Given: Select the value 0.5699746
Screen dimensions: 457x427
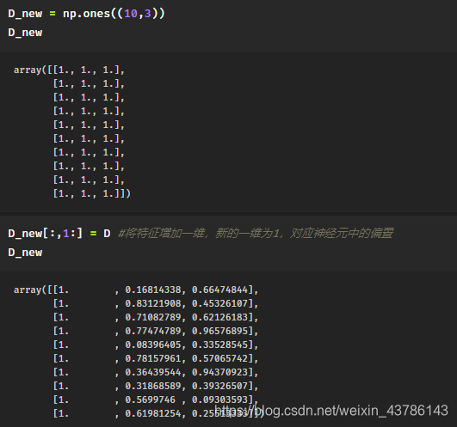Looking at the screenshot, I should coord(150,400).
